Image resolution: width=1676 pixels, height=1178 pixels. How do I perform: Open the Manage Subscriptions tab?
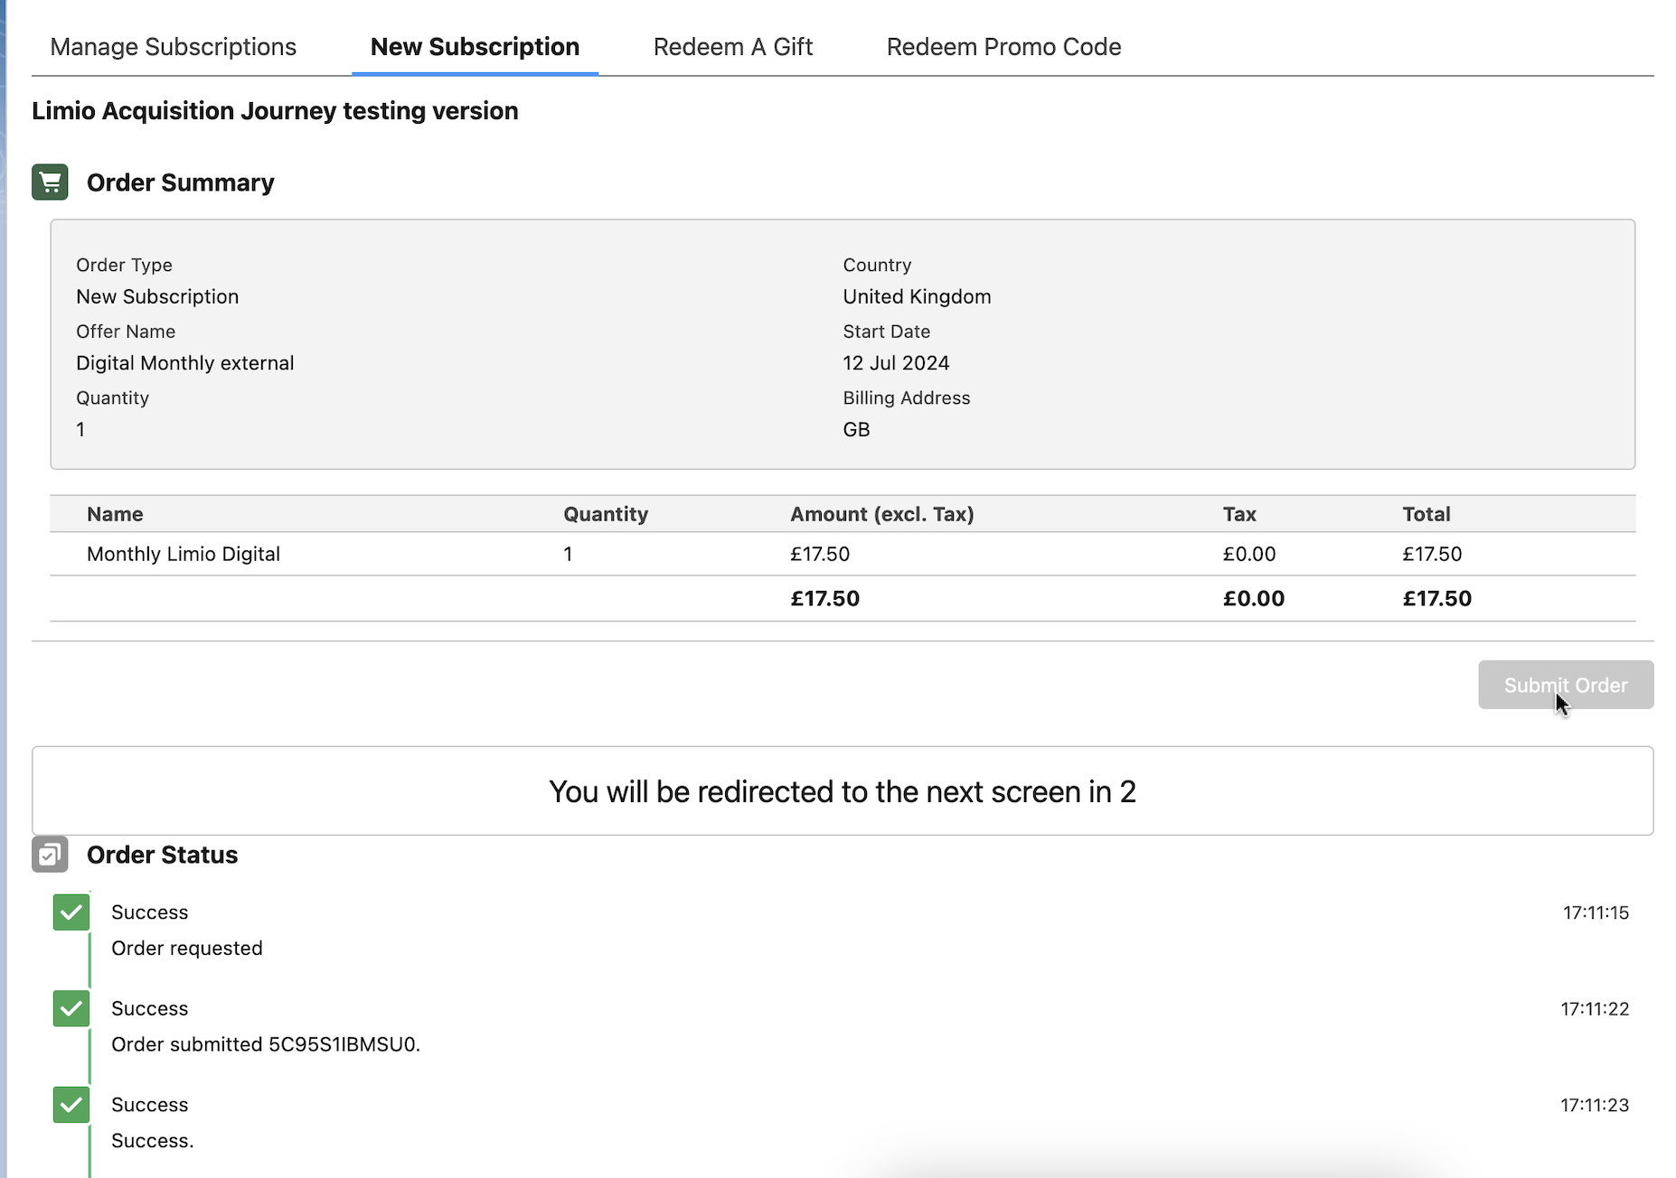[174, 47]
